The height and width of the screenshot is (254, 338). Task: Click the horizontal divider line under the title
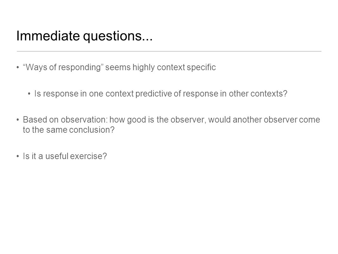coord(169,51)
